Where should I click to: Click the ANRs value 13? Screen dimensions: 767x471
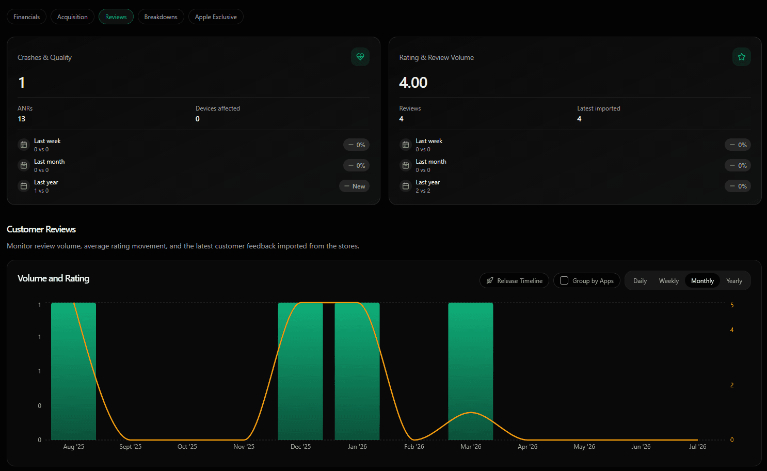(x=22, y=119)
